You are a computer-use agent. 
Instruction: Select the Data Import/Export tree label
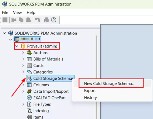(x=51, y=91)
